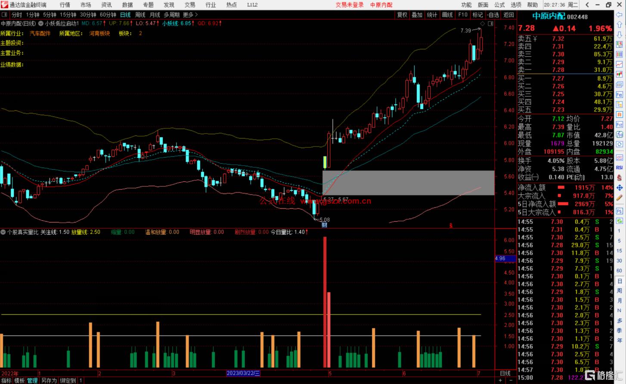This screenshot has width=626, height=384.
Task: Expand indicator menu beside 个股真实量比
Action: (3, 232)
